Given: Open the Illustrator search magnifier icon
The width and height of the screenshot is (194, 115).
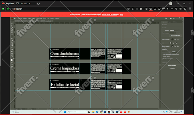Looking at the screenshot, I should 166,18.
